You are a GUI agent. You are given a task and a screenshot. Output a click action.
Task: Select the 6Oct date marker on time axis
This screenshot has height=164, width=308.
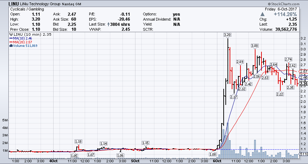click(217, 161)
